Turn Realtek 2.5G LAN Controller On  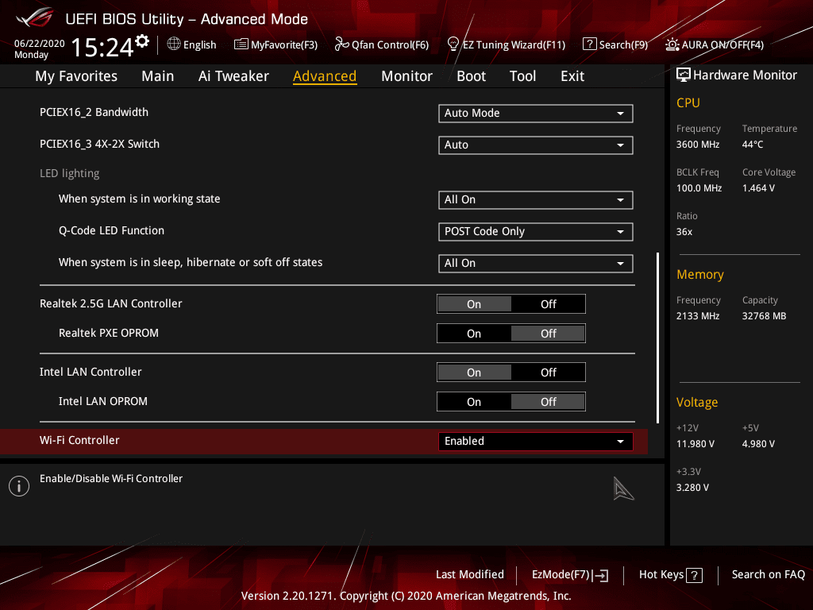[x=474, y=304]
